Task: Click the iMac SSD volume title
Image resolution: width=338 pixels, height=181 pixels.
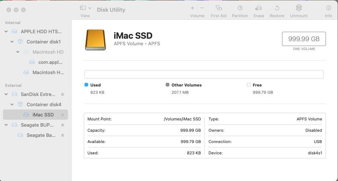Action: point(133,36)
